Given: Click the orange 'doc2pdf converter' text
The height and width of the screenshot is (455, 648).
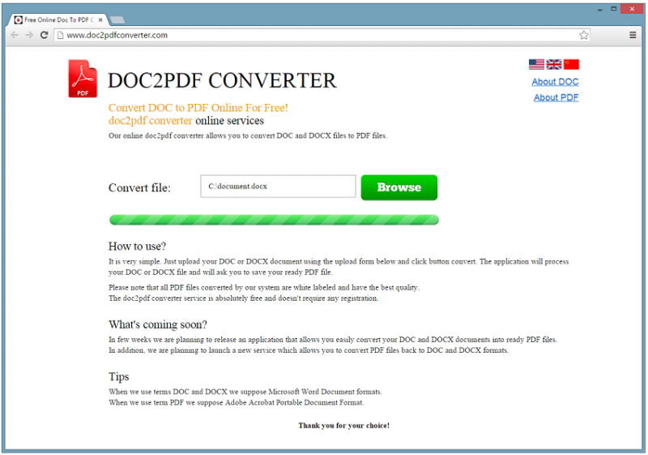Looking at the screenshot, I should click(150, 120).
